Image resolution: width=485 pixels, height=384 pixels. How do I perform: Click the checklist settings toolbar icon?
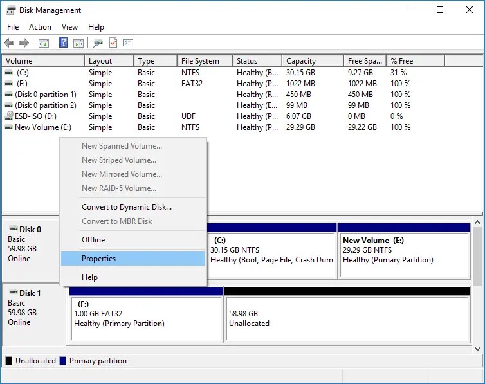click(x=128, y=43)
